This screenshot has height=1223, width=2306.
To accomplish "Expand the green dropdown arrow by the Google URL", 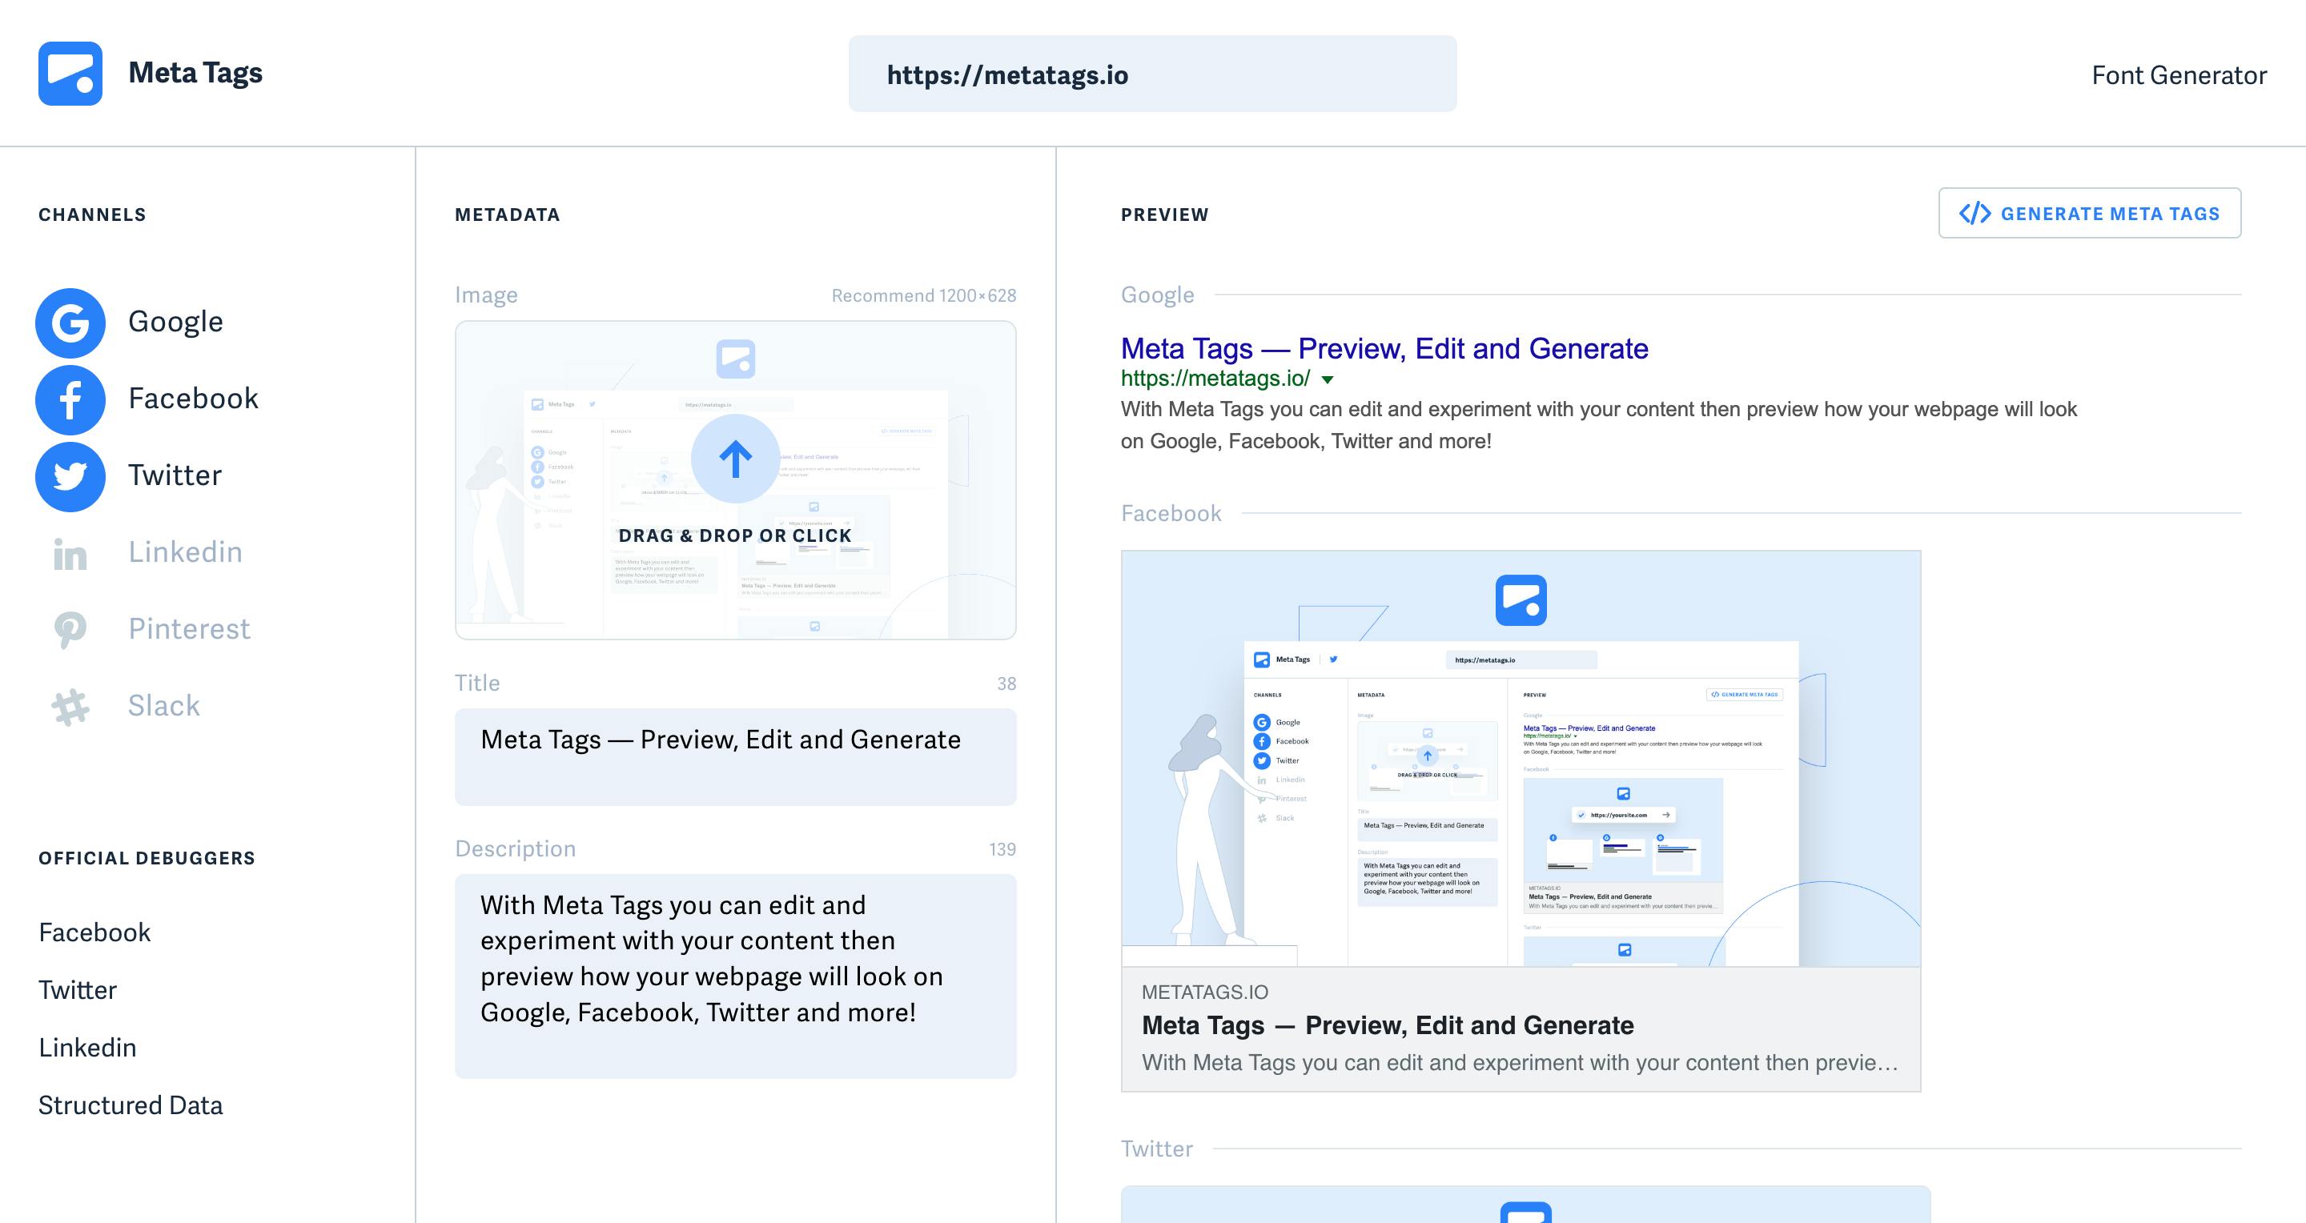I will [1328, 379].
